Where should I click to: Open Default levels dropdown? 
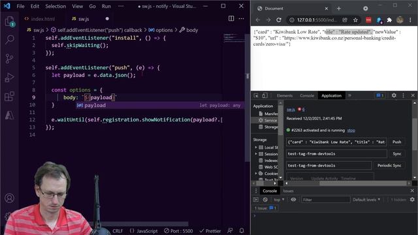[366, 200]
